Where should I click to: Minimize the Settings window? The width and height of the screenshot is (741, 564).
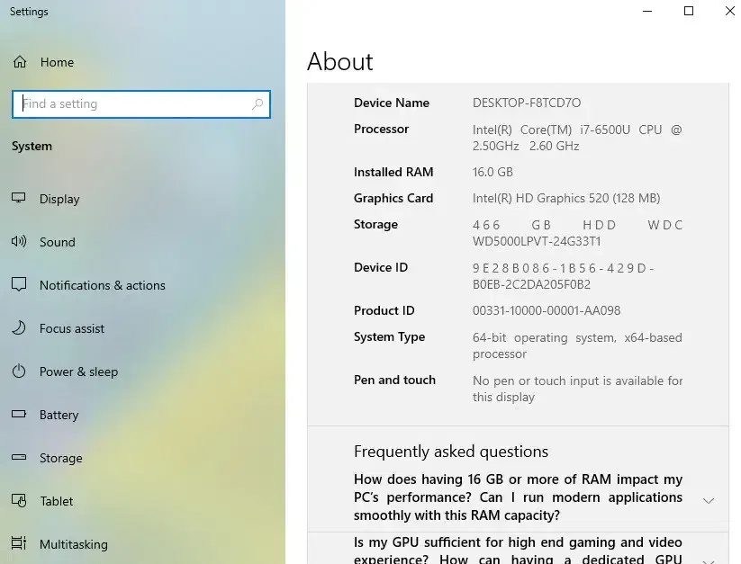pos(647,12)
